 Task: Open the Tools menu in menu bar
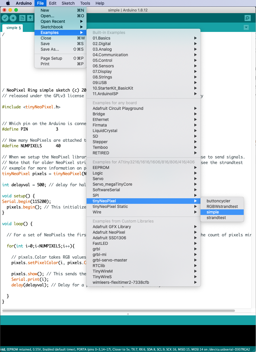point(85,3)
